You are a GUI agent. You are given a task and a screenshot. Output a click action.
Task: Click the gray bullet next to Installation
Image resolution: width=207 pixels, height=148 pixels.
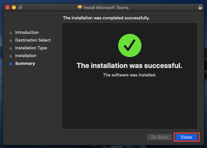pyautogui.click(x=11, y=56)
